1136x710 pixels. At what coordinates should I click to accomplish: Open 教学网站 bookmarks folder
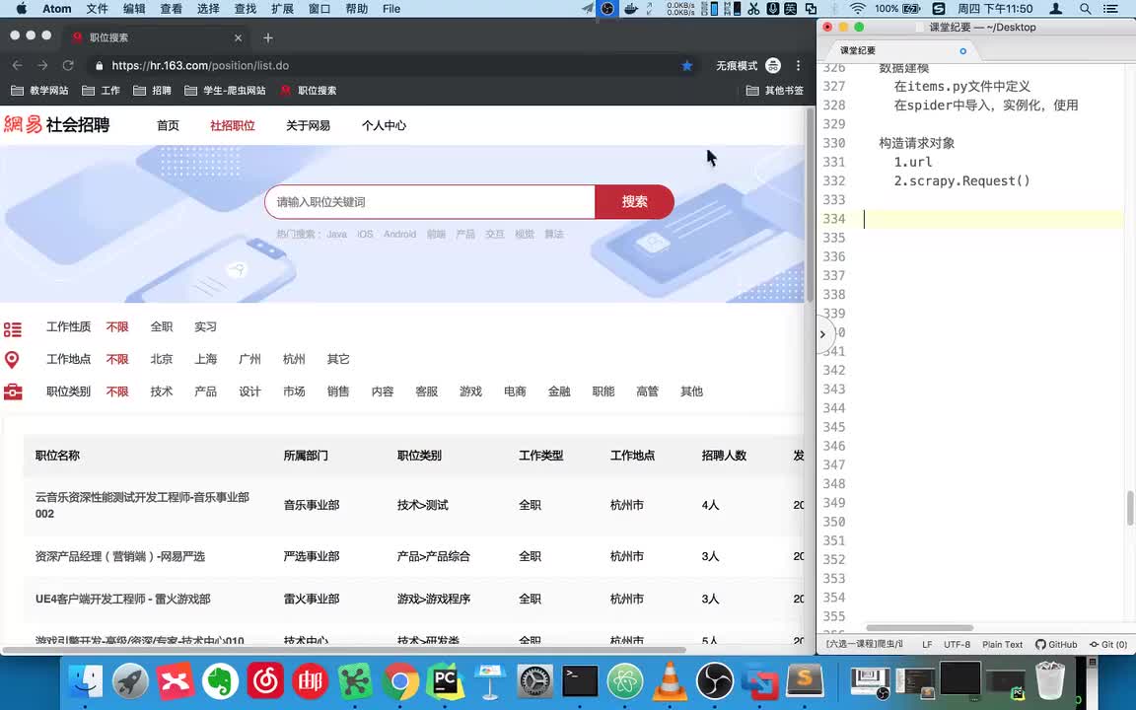coord(39,91)
